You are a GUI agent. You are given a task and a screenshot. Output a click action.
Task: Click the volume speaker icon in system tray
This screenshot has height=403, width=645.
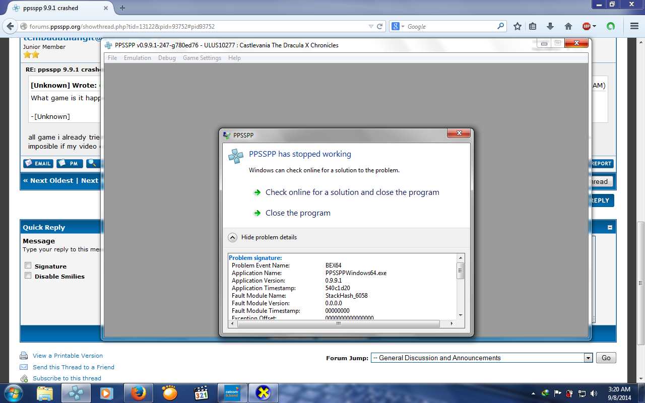(594, 393)
